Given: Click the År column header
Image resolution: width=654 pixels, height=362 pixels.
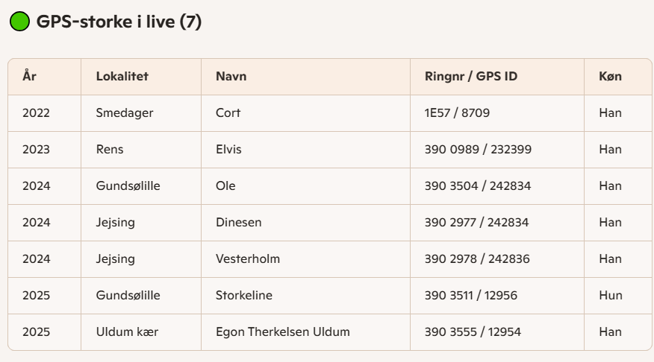Looking at the screenshot, I should 30,76.
